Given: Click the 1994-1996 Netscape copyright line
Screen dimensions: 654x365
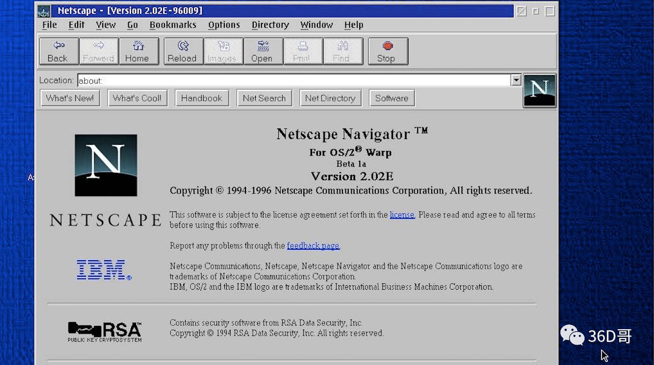Looking at the screenshot, I should tap(351, 191).
